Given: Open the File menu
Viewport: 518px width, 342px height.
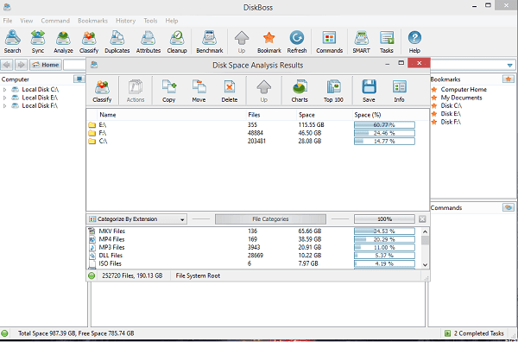Looking at the screenshot, I should click(7, 21).
